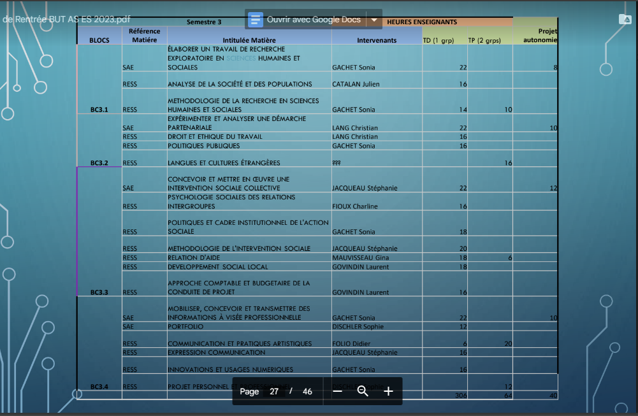Open the file with Google Docs
Screen dimensions: 638x416
(314, 20)
